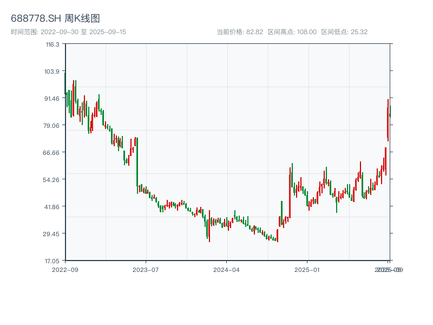Click the 区间高点 108.00 label

[292, 32]
